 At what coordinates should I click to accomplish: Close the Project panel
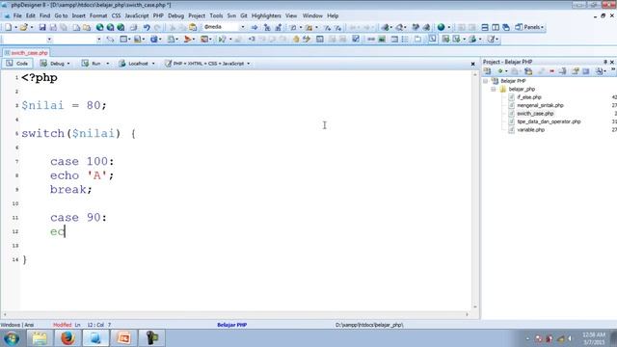[x=612, y=62]
